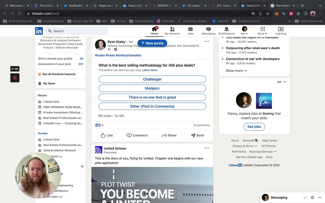Stop the screen recording button

15,78
